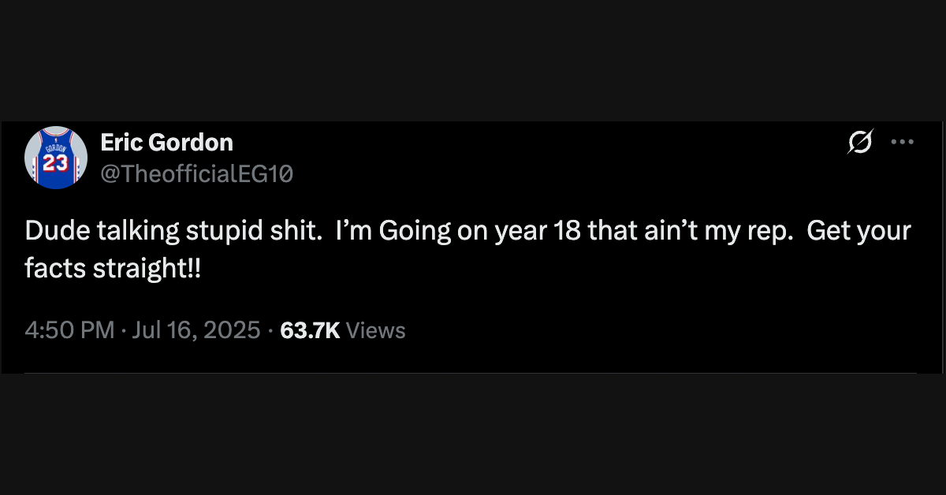Click Eric Gordon's jersey profile picture
This screenshot has height=495, width=946.
56,158
